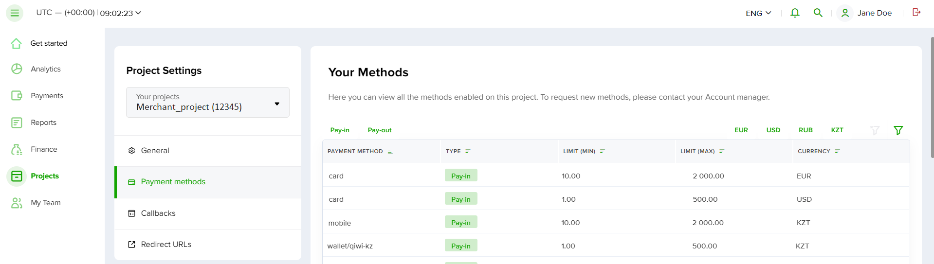Sort by Payment Method column icon
934x264 pixels.
click(x=390, y=152)
